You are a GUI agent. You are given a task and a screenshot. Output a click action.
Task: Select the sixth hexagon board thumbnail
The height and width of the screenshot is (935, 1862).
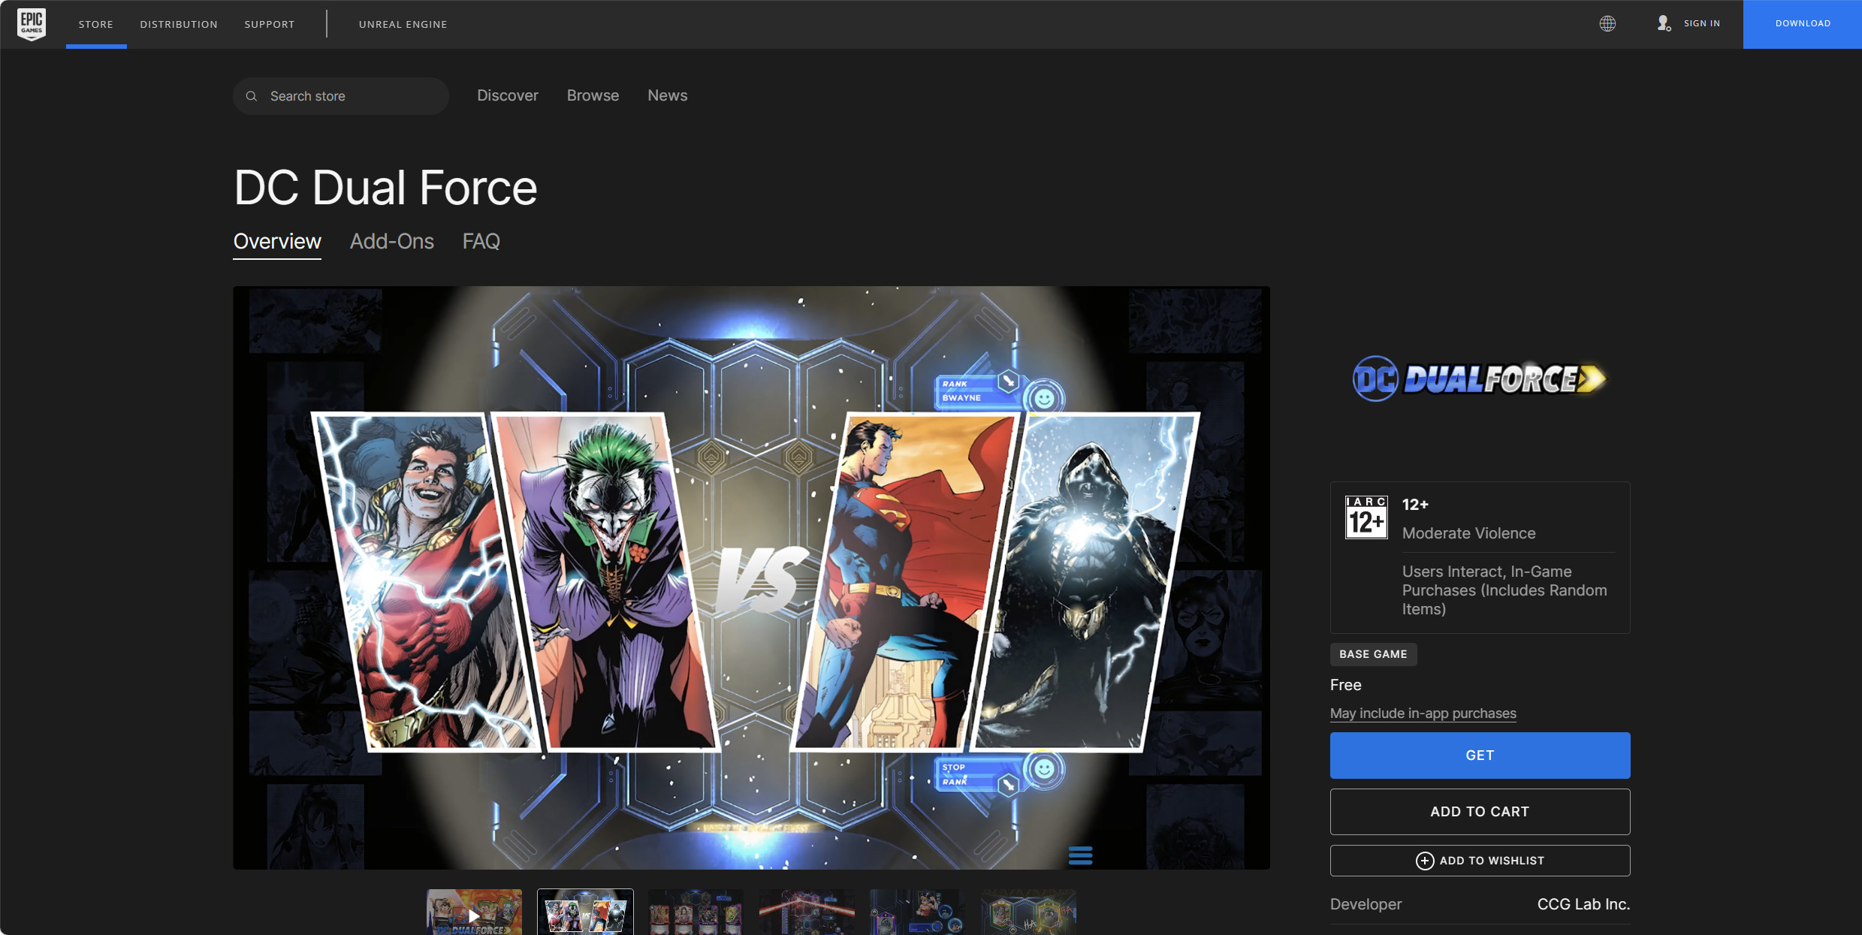(x=1028, y=912)
